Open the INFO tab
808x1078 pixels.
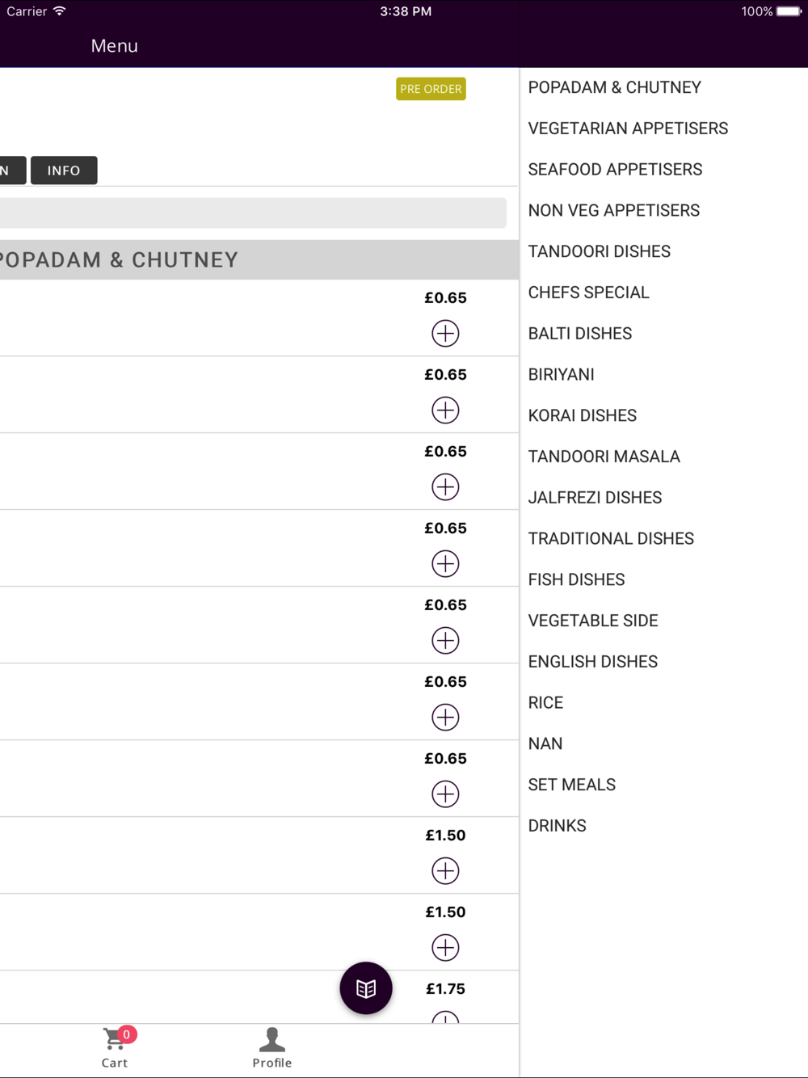tap(64, 171)
